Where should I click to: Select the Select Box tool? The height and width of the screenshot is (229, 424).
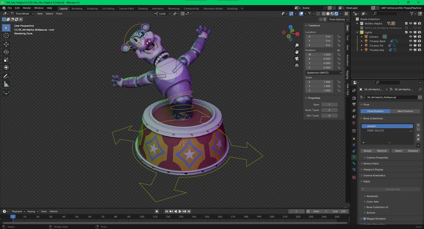click(6, 28)
